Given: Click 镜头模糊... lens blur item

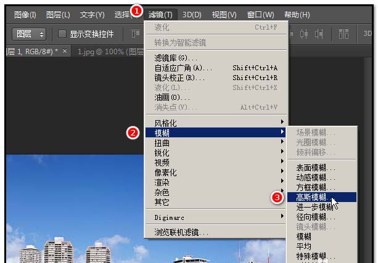Looking at the screenshot, I should [x=322, y=227].
